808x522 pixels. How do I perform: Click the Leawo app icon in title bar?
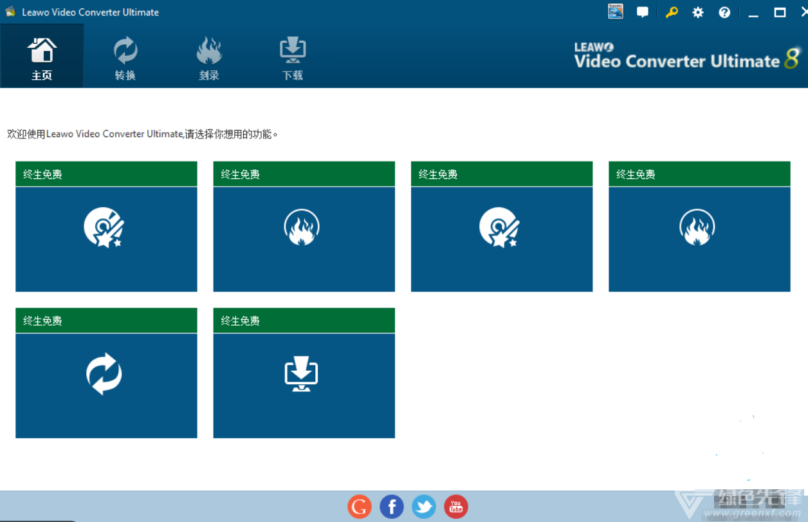click(x=10, y=12)
